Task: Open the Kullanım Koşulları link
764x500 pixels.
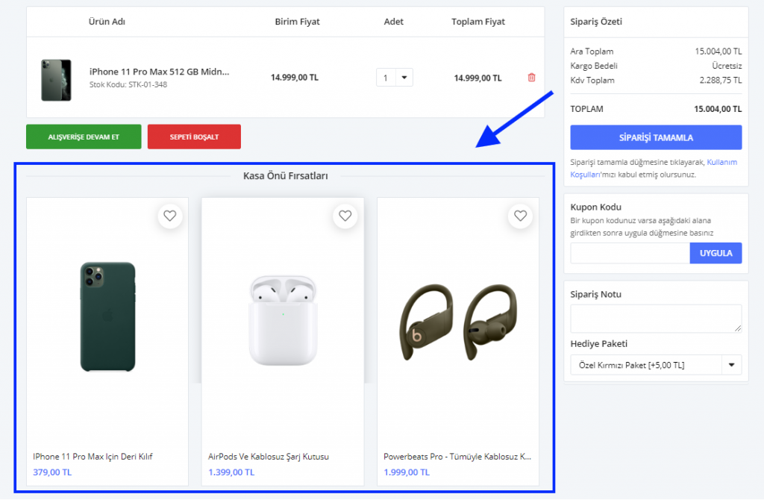Action: pos(653,168)
